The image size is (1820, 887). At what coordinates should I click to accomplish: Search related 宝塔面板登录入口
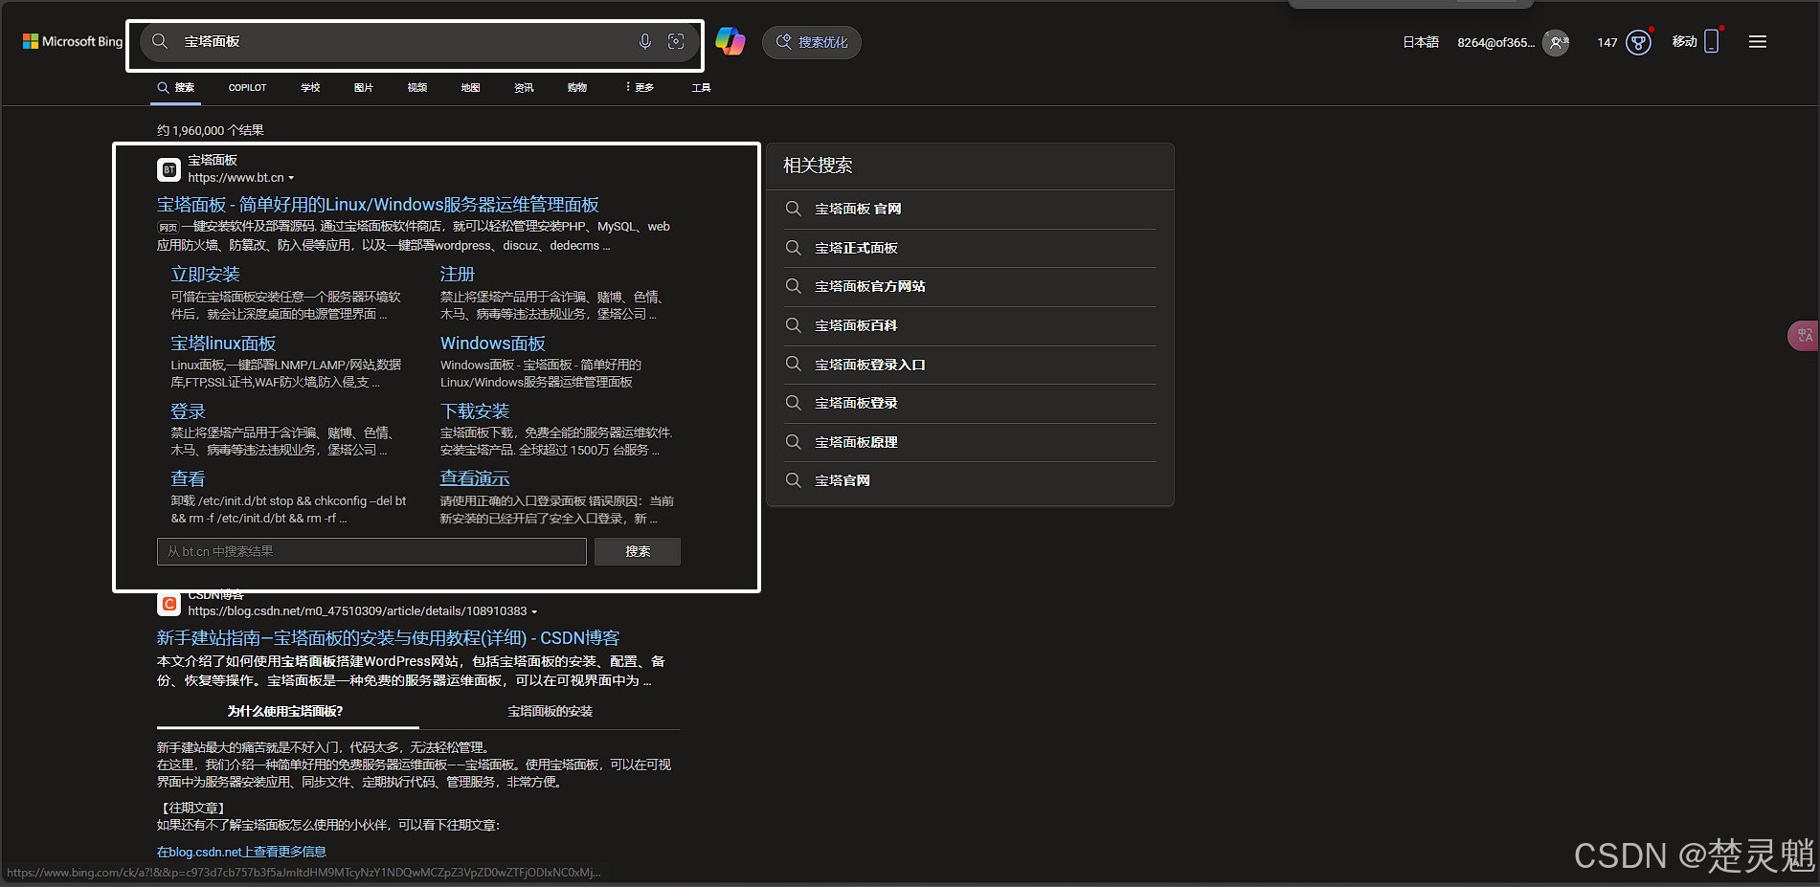(971, 365)
